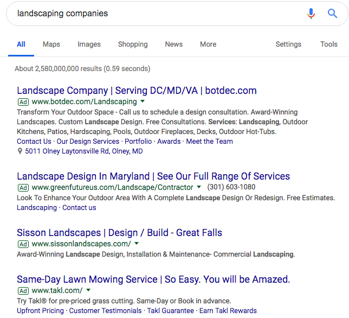Screen dimensions: 349x318
Task: Open the More search options menu
Action: (208, 44)
